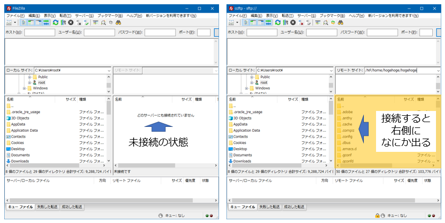Open 編集(E) menu in ccftp window

tap(256, 15)
